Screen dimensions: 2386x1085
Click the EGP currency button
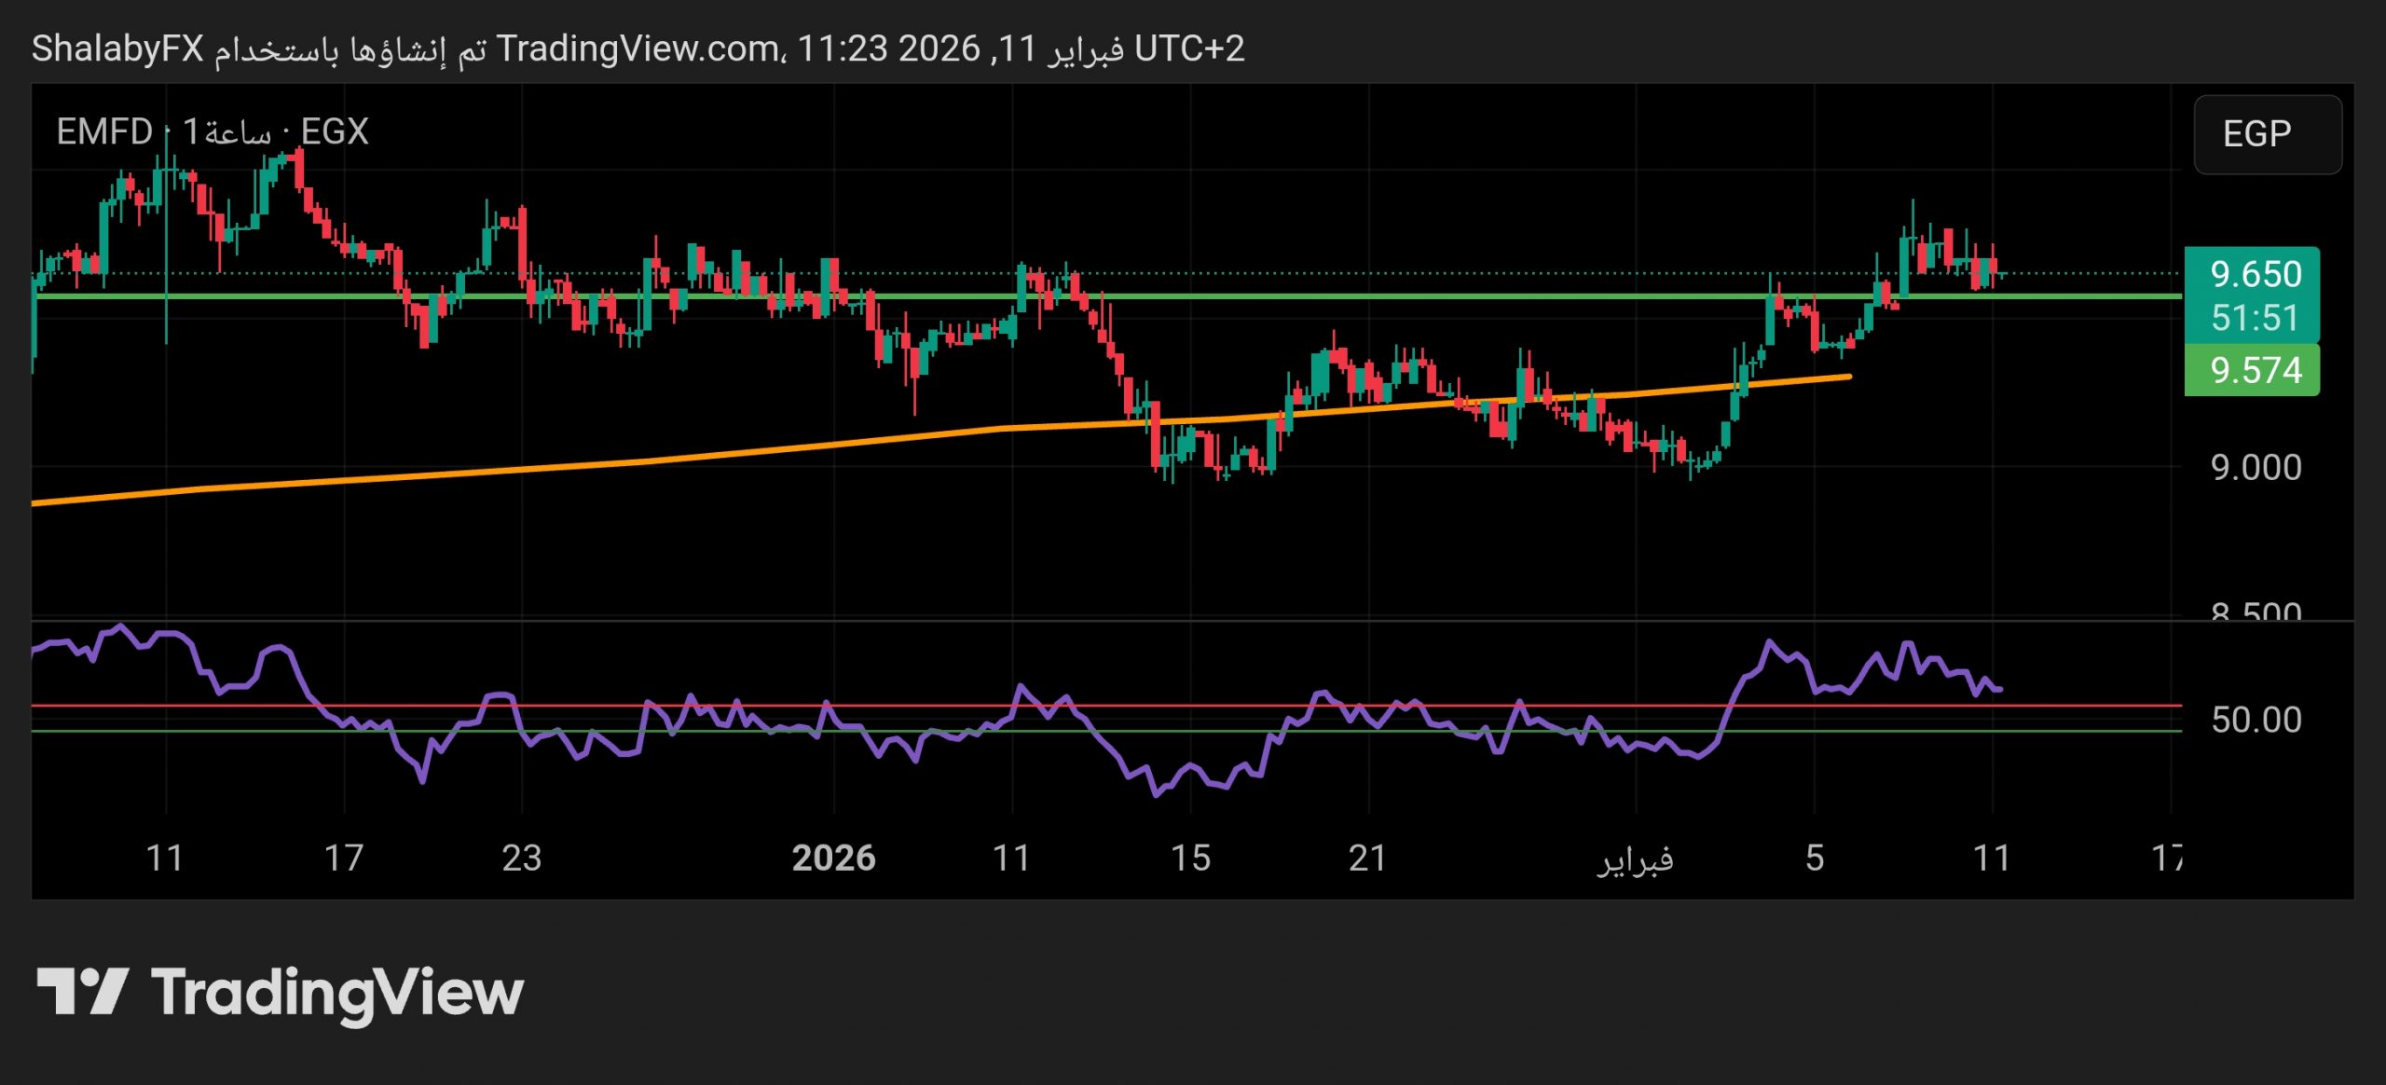2267,134
